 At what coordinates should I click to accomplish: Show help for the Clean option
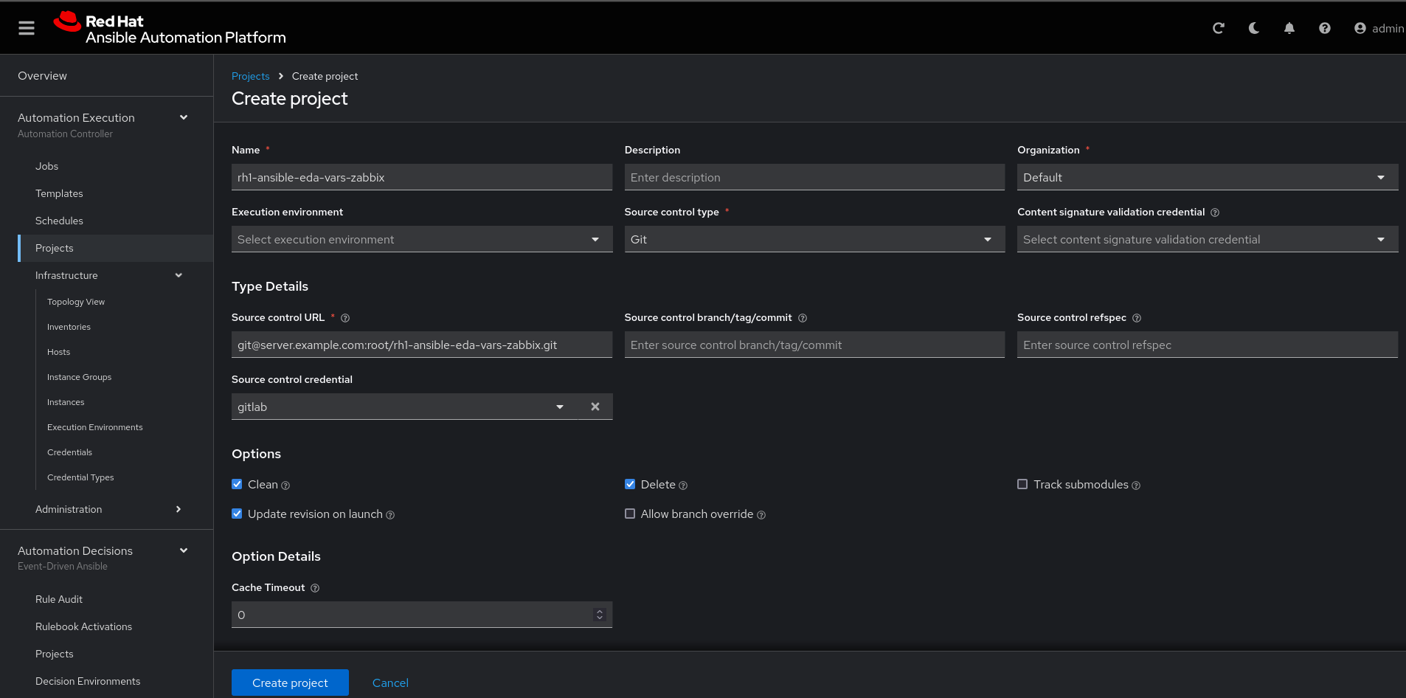click(x=285, y=486)
